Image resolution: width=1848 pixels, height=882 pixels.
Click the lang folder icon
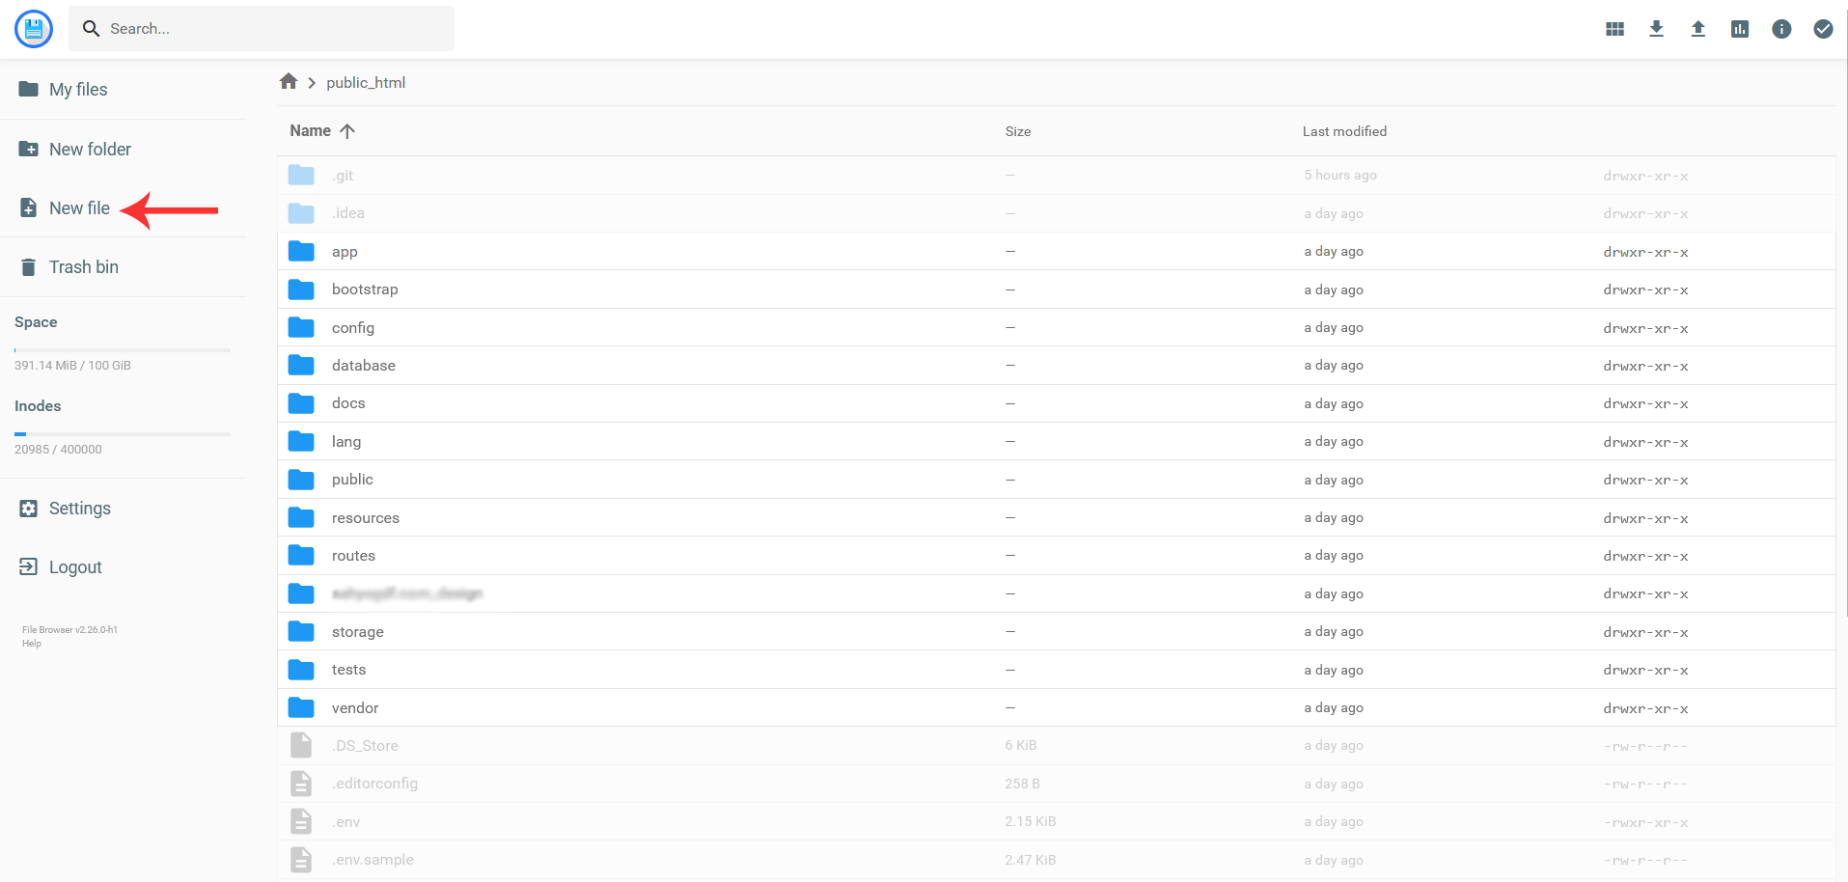301,442
